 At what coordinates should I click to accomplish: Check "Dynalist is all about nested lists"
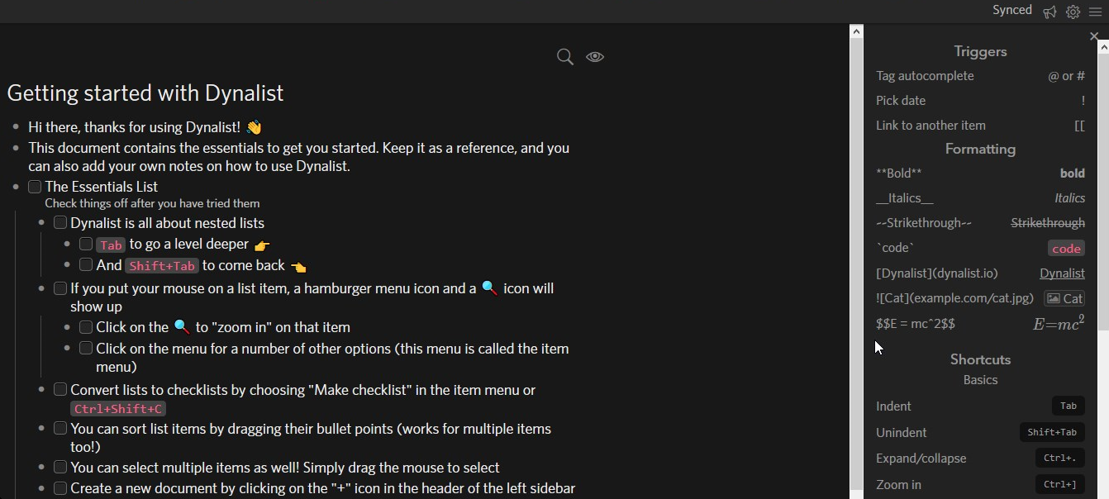click(x=60, y=223)
